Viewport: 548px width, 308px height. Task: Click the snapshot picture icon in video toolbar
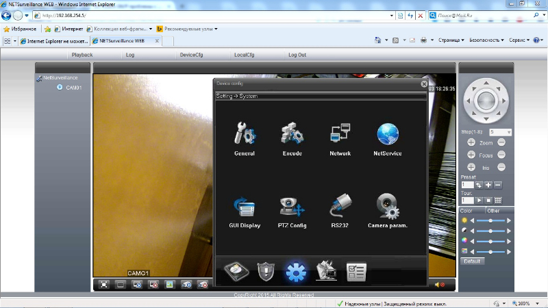click(x=169, y=285)
